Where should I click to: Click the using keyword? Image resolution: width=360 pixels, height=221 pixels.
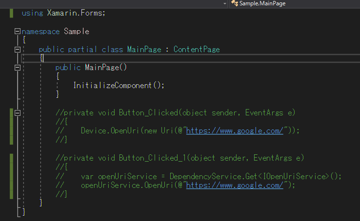pos(32,13)
